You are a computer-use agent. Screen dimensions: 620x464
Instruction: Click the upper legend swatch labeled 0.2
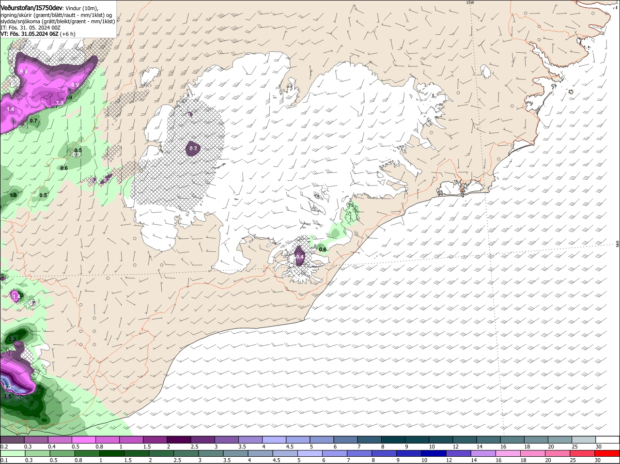[12, 439]
